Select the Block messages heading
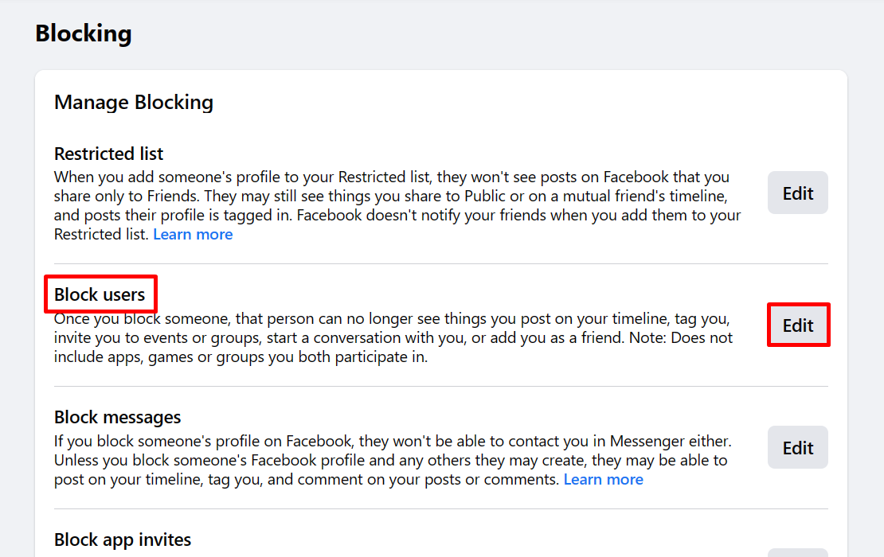This screenshot has height=557, width=884. [x=117, y=417]
